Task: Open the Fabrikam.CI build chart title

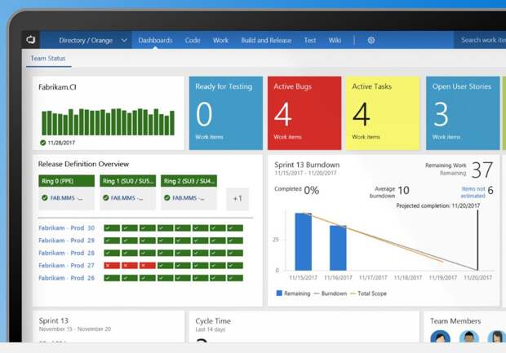Action: (x=57, y=87)
